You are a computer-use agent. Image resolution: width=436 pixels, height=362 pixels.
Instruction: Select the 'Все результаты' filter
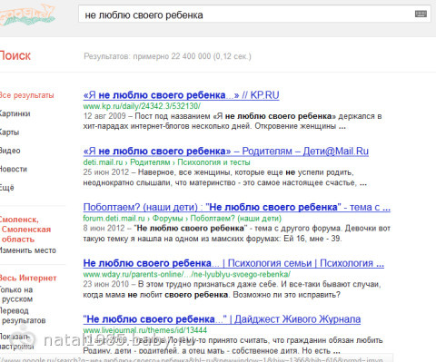coord(27,95)
